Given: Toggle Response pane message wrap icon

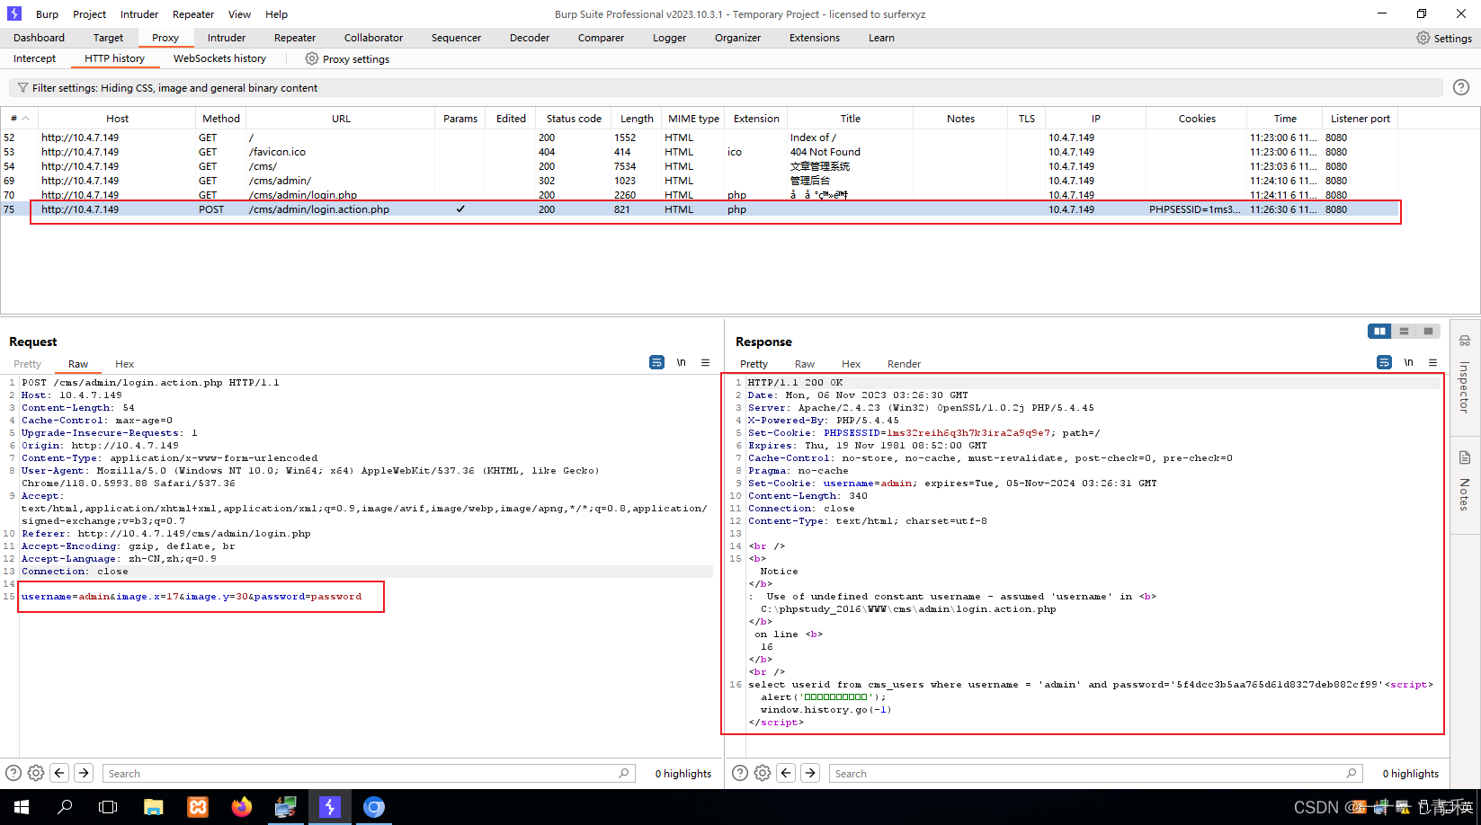Looking at the screenshot, I should pyautogui.click(x=1384, y=362).
